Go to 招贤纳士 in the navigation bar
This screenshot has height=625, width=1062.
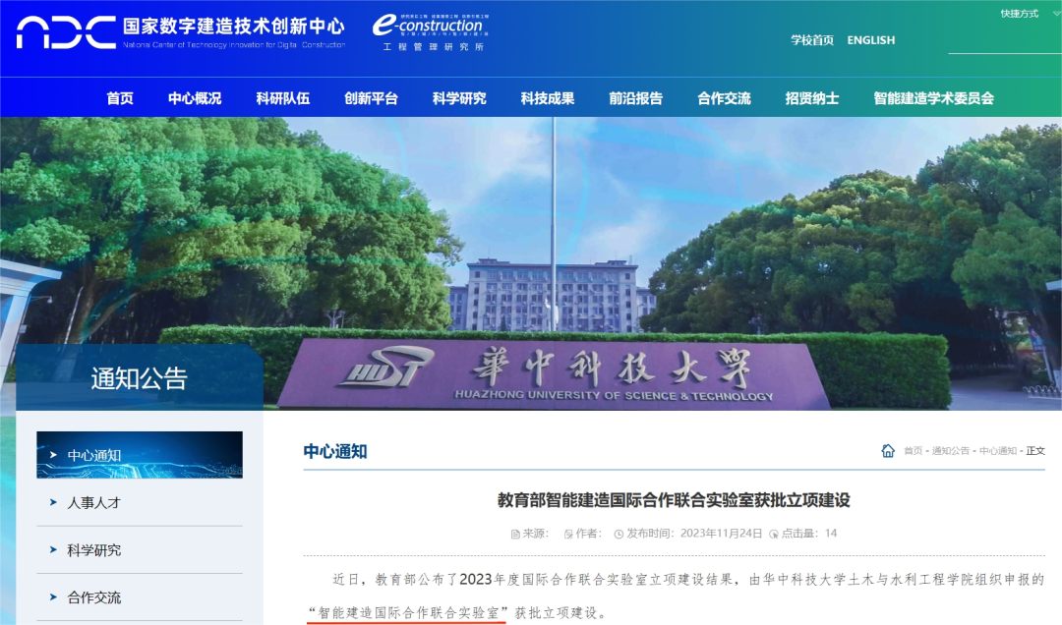pos(811,98)
